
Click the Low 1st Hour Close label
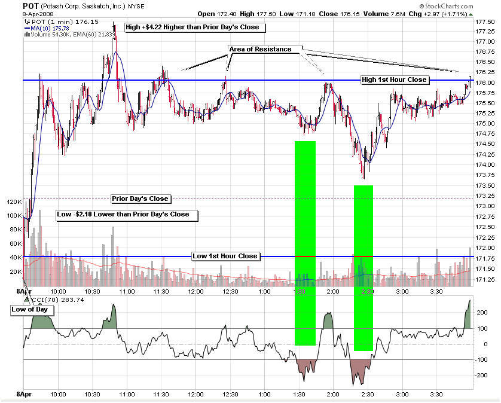tap(226, 256)
